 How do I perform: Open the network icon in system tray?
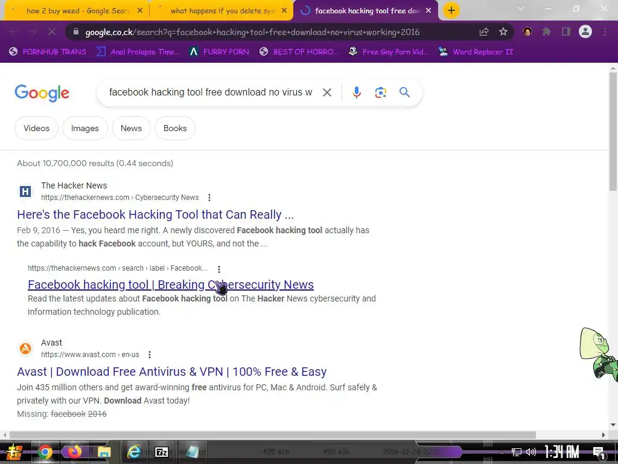(516, 452)
